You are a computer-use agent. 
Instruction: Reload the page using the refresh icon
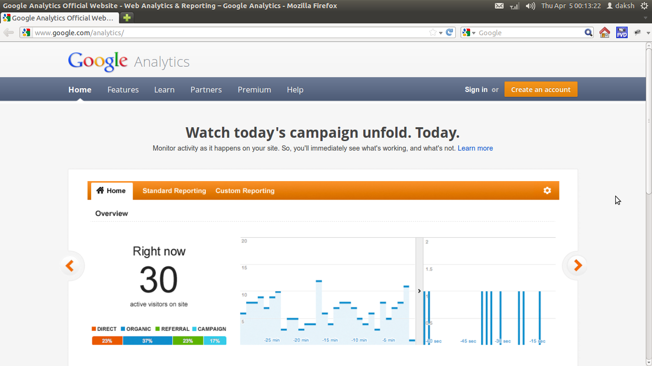[449, 32]
